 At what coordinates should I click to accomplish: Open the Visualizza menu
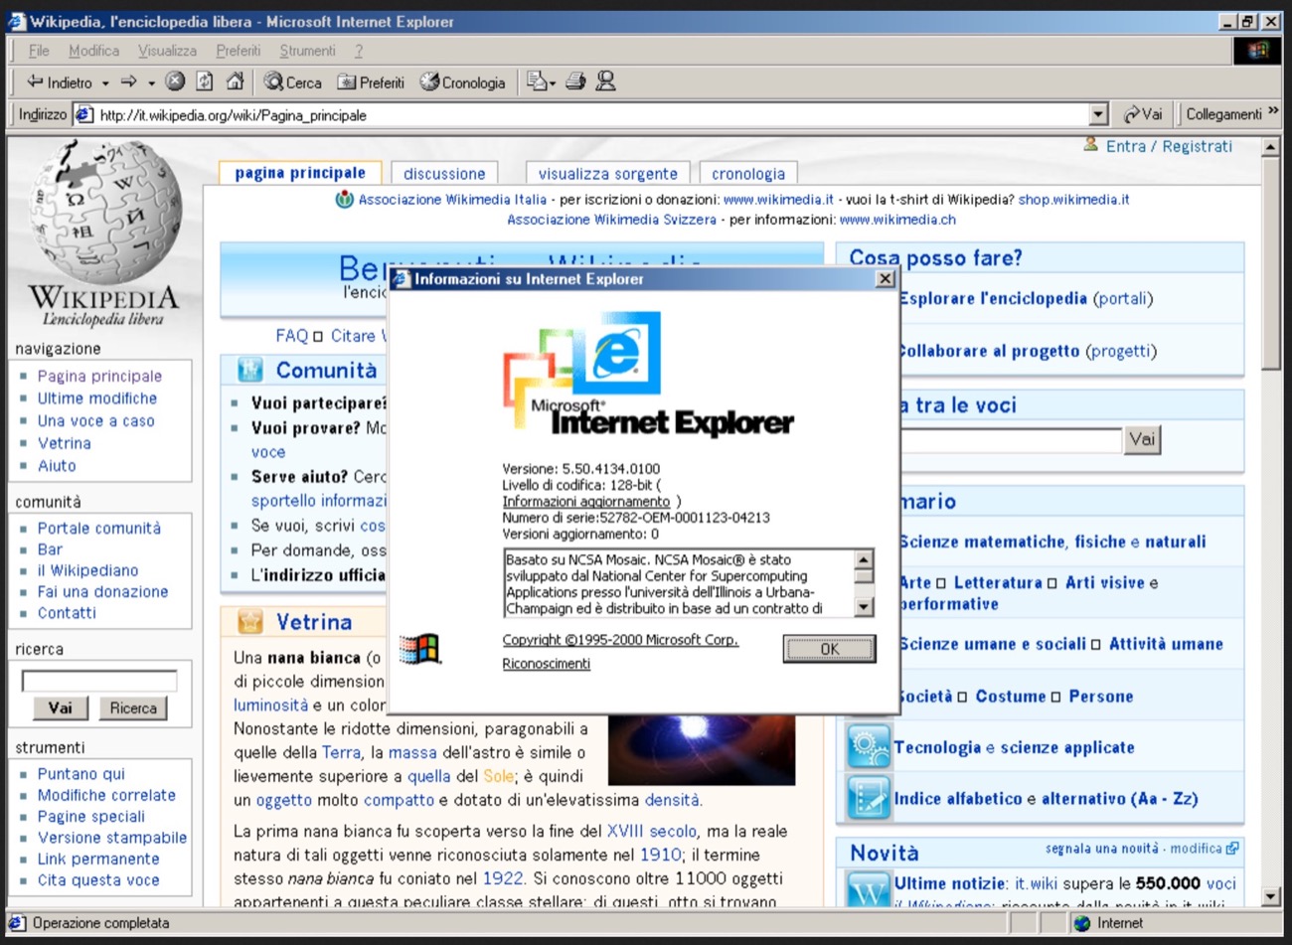167,51
